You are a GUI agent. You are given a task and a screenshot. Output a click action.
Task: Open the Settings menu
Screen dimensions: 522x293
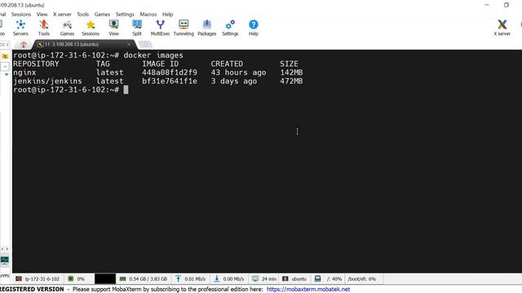click(125, 15)
